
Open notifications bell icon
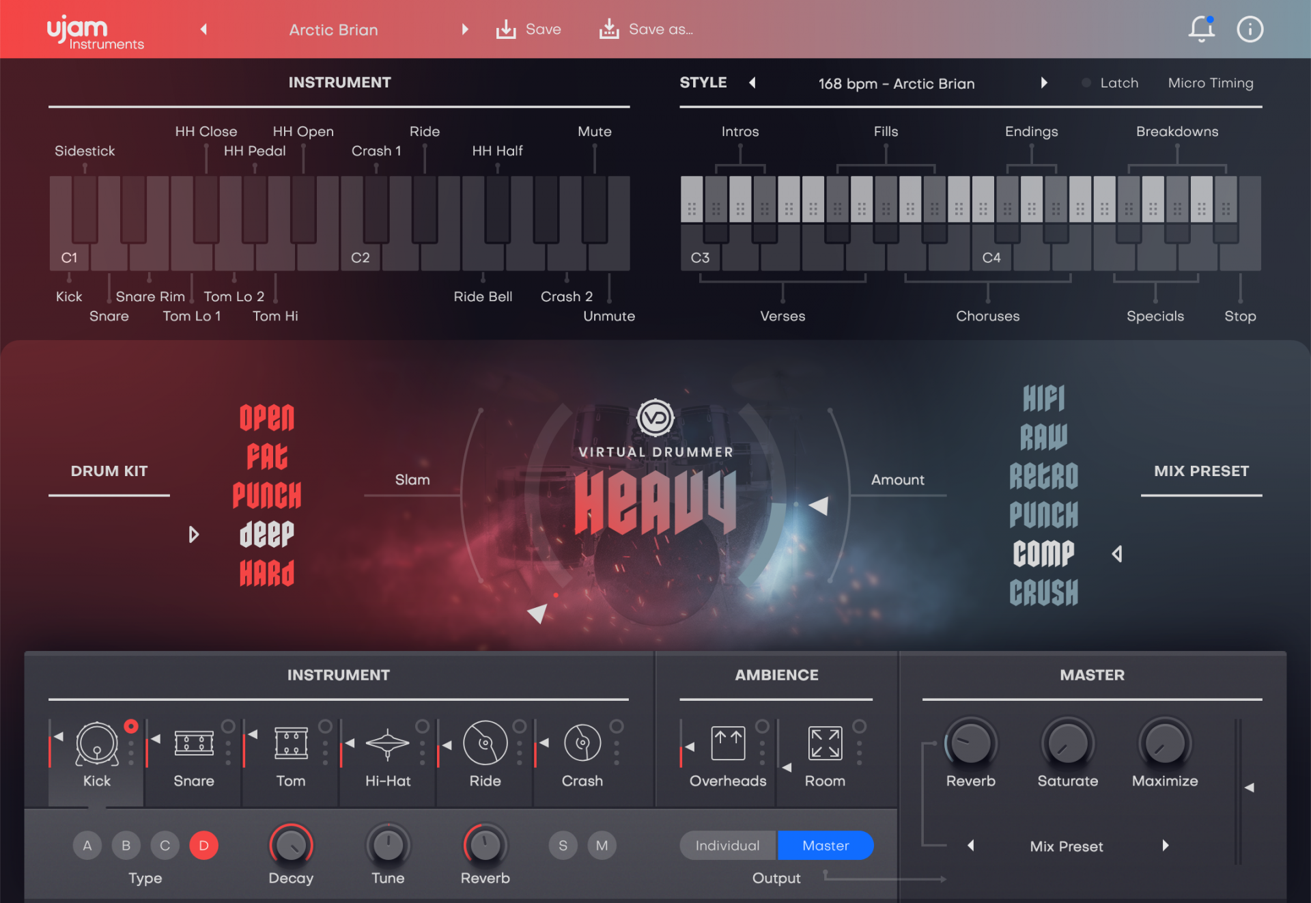pyautogui.click(x=1201, y=29)
